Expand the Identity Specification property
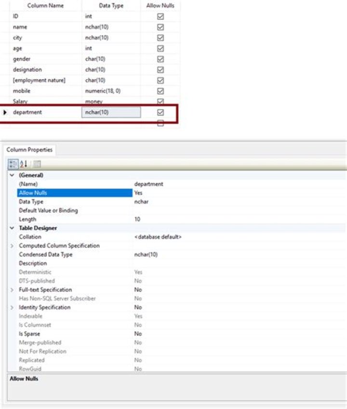Screen dimensions: 347x409 [x=12, y=308]
